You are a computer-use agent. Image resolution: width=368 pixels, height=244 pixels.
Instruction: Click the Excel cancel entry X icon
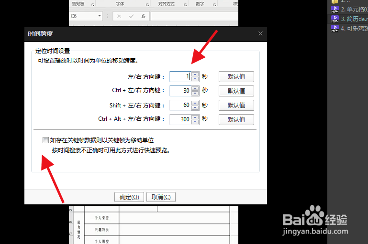click(119, 16)
